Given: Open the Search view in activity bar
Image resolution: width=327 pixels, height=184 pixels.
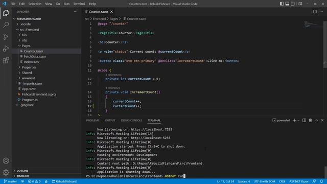Looking at the screenshot, I should click(6, 25).
